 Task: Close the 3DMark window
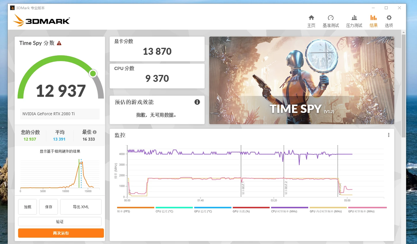tap(399, 8)
